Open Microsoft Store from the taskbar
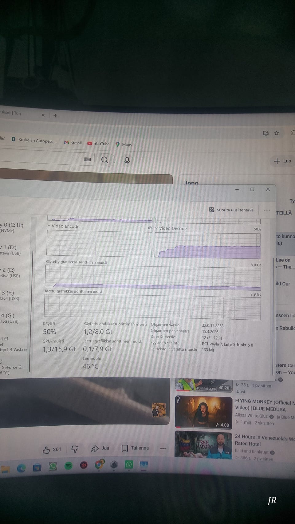 (x=37, y=468)
